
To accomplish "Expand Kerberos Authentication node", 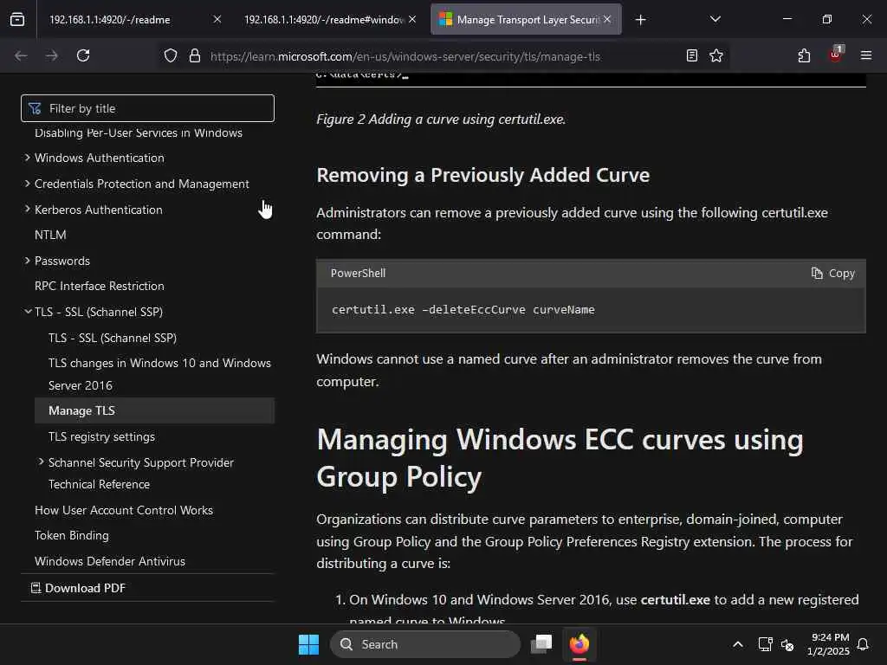I will click(27, 209).
